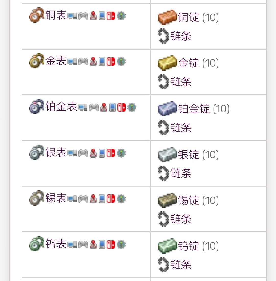276x281 pixels.
Task: Click the chain icon below 铜锭
Action: [x=164, y=36]
